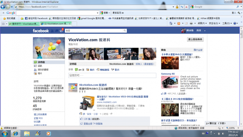Click the Print icon in command bar
Screen dimensions: 243x137
tap(191, 23)
